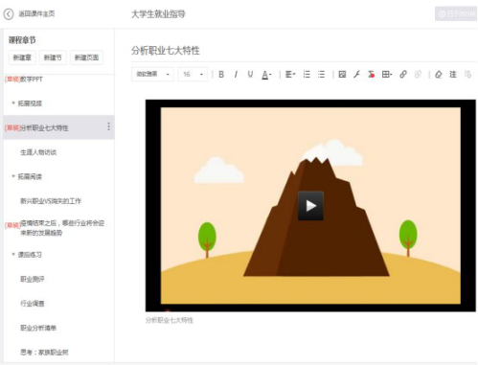Click the video caption 分析职业七大特性

[x=170, y=320]
